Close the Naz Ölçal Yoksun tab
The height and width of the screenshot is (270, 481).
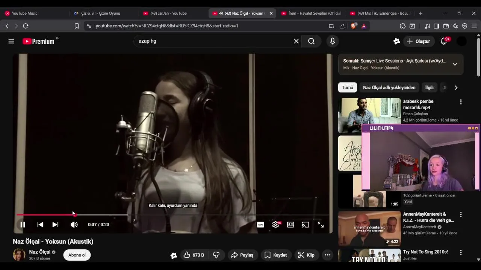(x=271, y=13)
